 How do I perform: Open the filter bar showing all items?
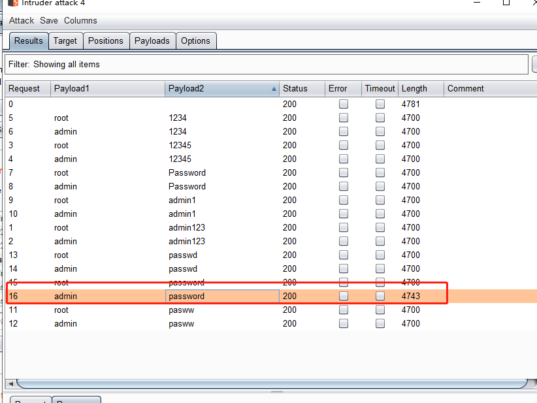pyautogui.click(x=266, y=65)
